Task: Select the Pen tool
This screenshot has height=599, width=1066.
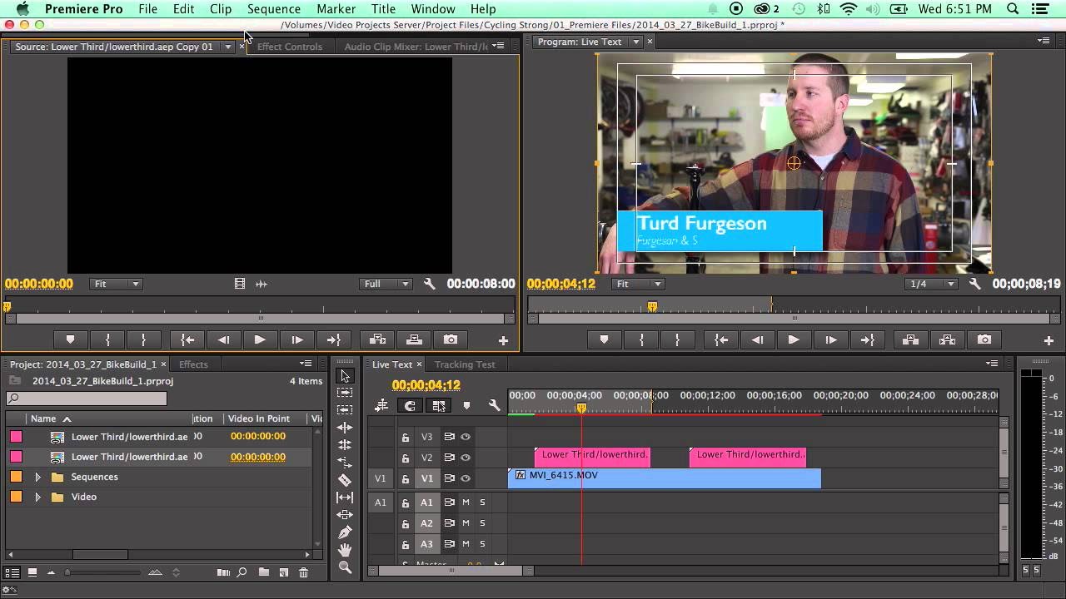Action: (346, 532)
